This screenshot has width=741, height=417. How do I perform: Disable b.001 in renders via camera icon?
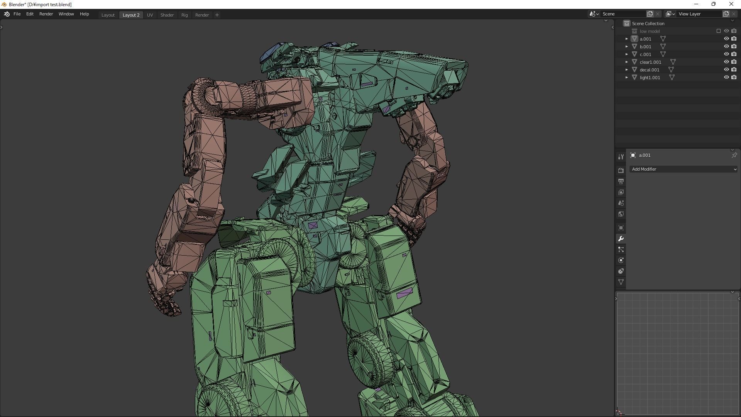(x=734, y=46)
